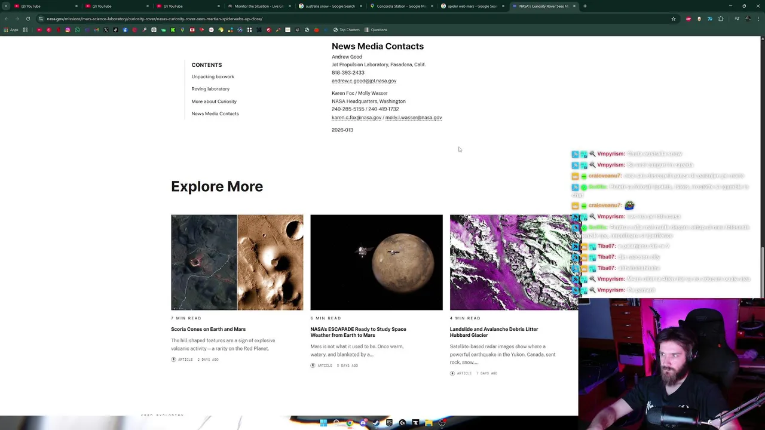Open the Instagram bookmark icon
Viewport: 765px width, 430px height.
coord(68,30)
